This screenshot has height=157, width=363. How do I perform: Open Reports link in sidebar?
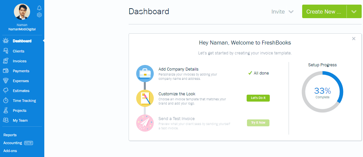pyautogui.click(x=10, y=135)
